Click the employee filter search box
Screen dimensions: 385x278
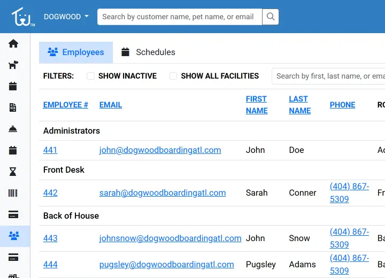pyautogui.click(x=329, y=76)
